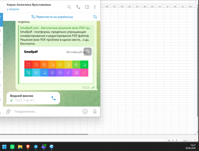This screenshot has height=151, width=199.
Task: Select spreadsheet column header AF
Action: pos(137,6)
